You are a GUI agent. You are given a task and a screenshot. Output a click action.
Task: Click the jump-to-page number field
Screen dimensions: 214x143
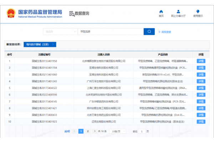[142, 131]
